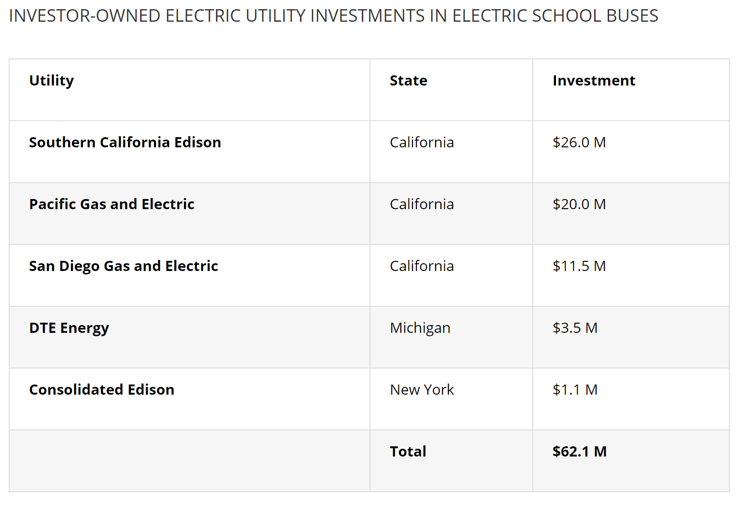Click California in the Southern California Edison row
The height and width of the screenshot is (513, 740).
coord(422,142)
